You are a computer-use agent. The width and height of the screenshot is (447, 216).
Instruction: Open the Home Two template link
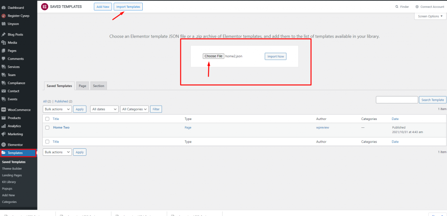coord(61,128)
